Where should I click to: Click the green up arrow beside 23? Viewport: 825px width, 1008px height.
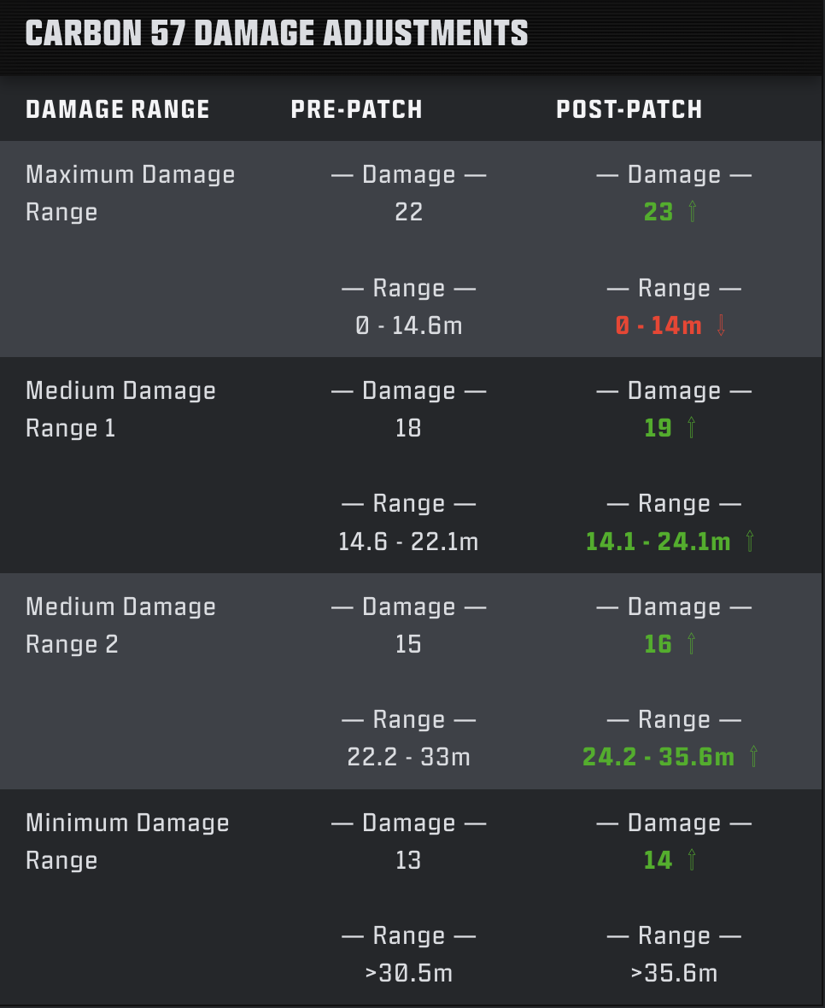pos(692,212)
